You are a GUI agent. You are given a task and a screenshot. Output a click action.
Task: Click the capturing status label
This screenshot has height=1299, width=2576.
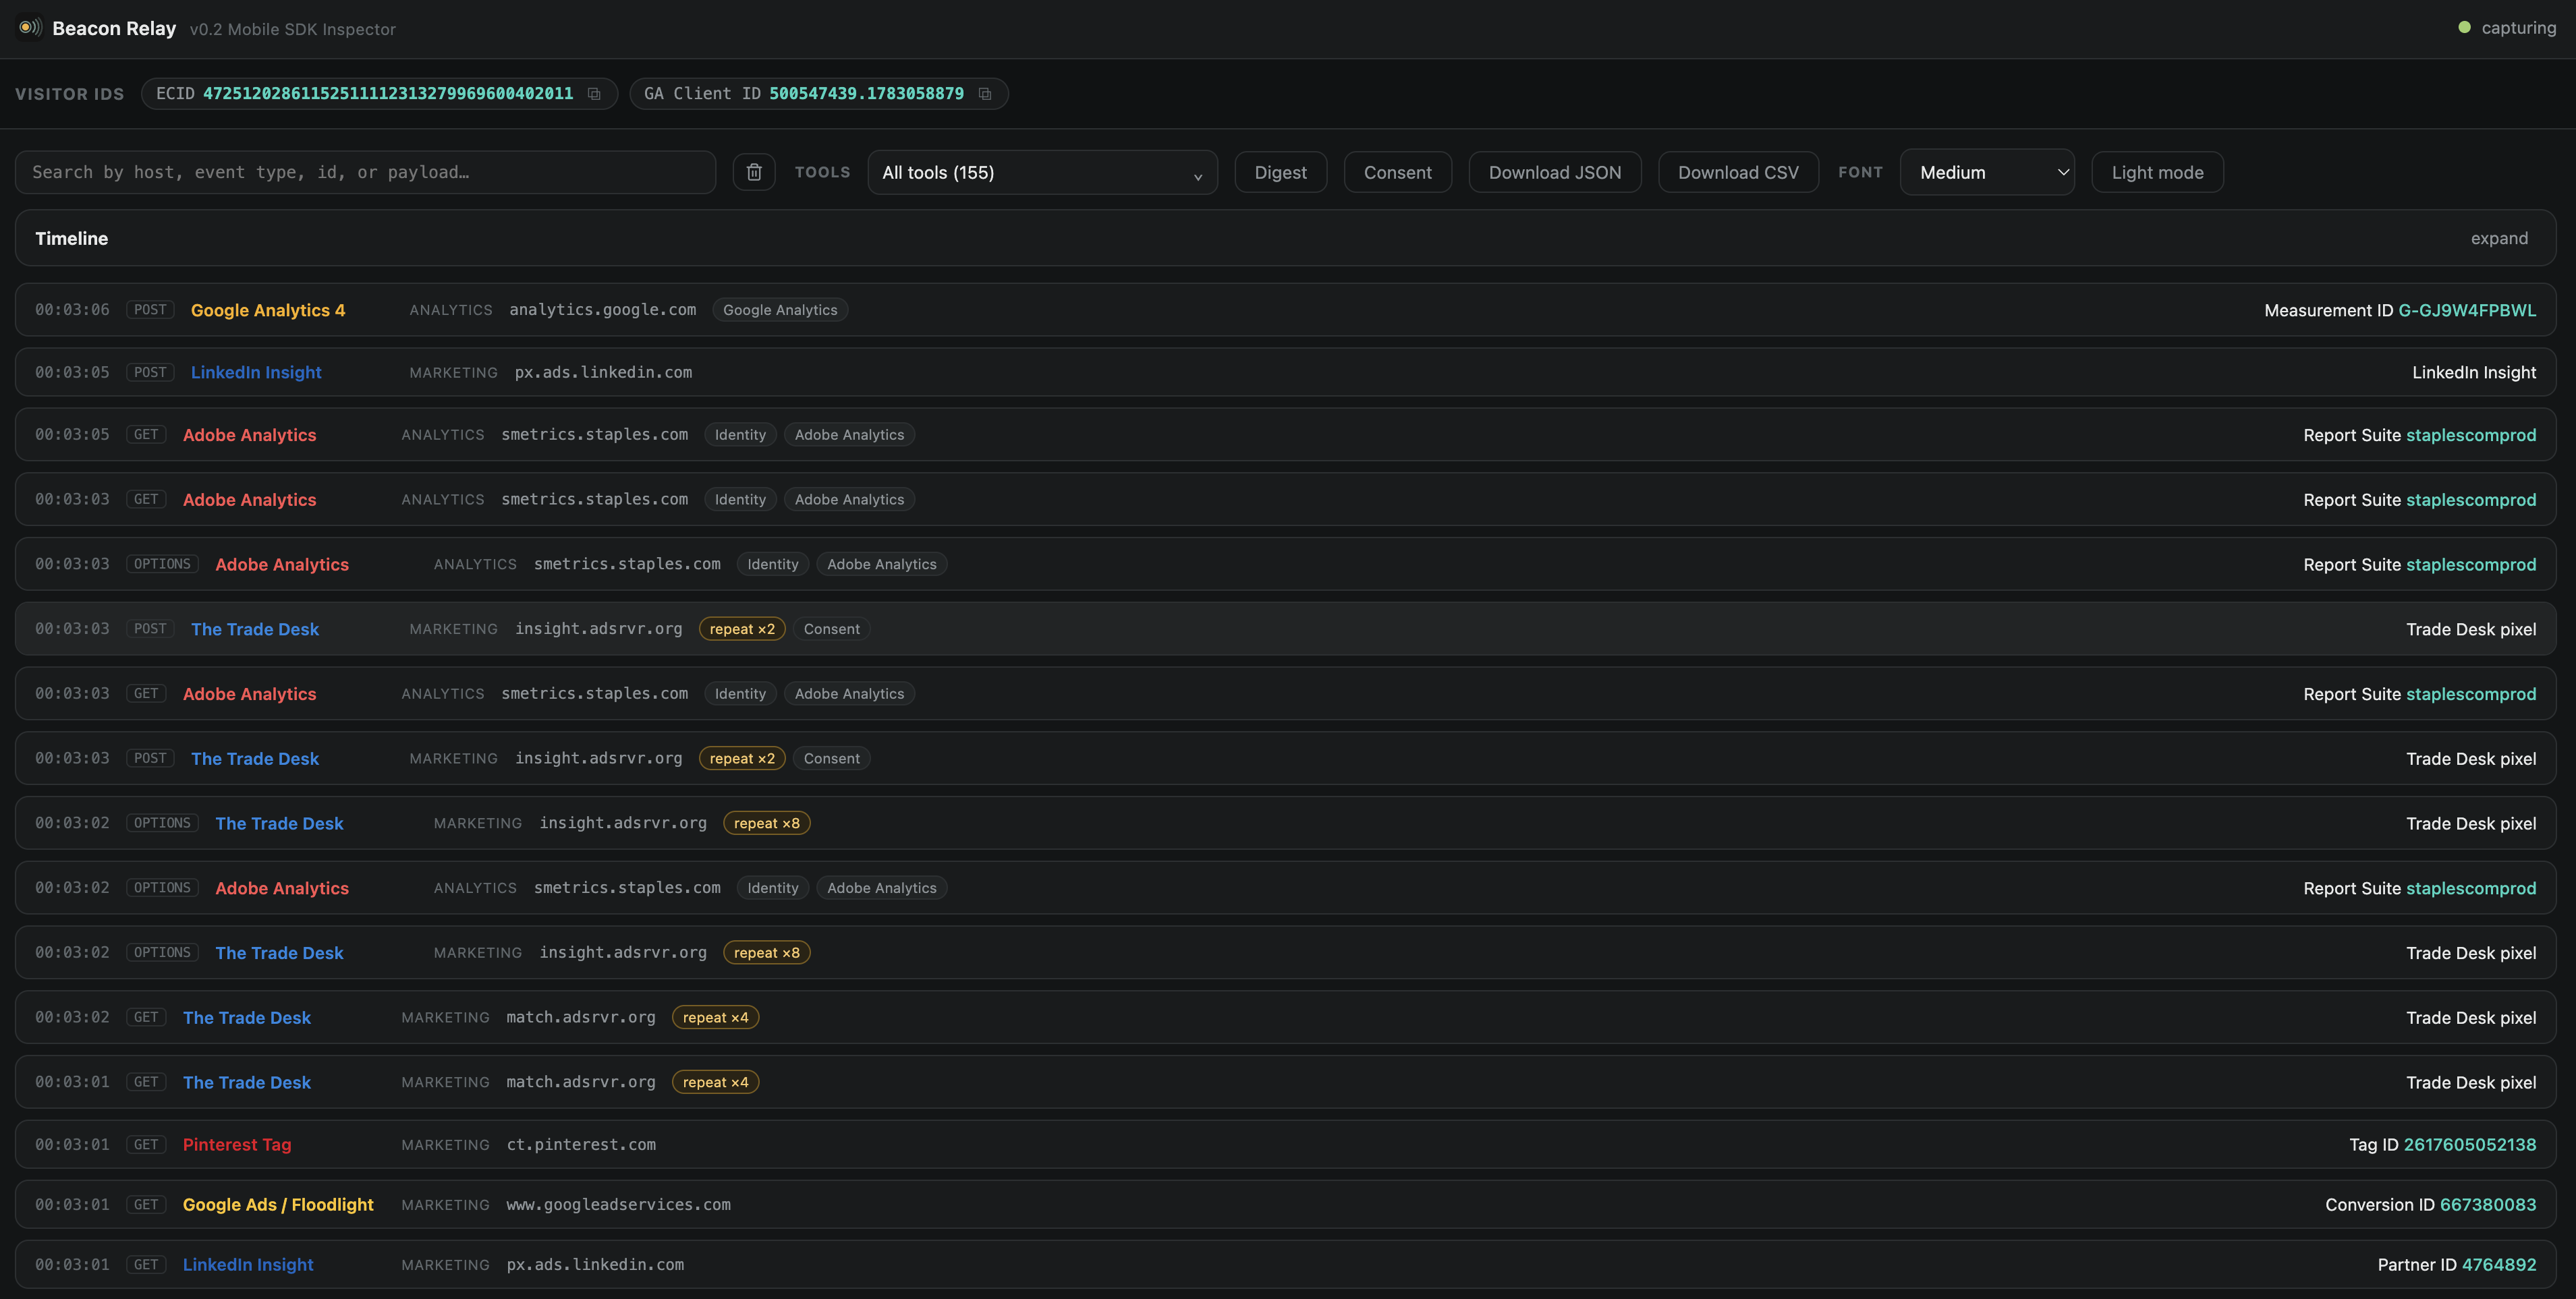coord(2518,28)
